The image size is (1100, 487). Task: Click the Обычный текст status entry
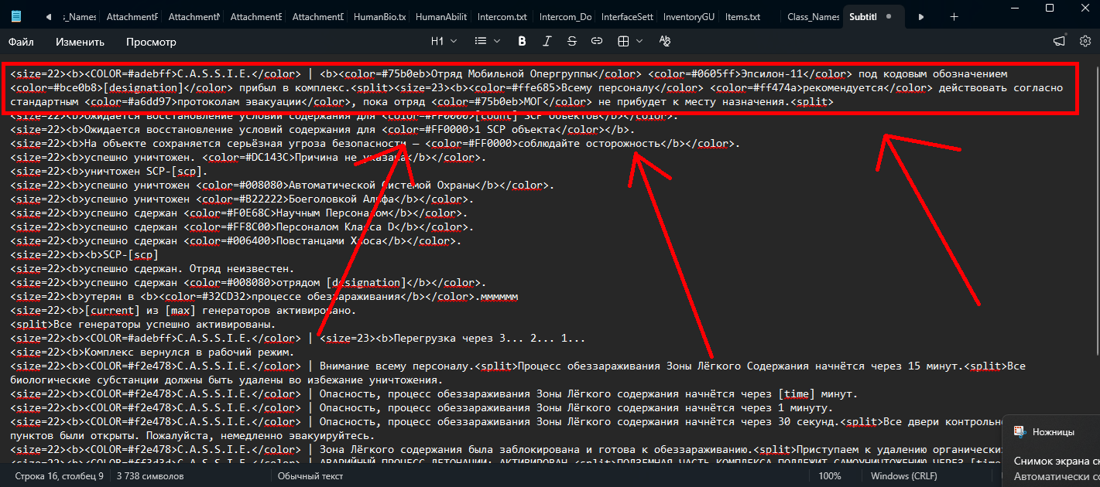[x=310, y=476]
